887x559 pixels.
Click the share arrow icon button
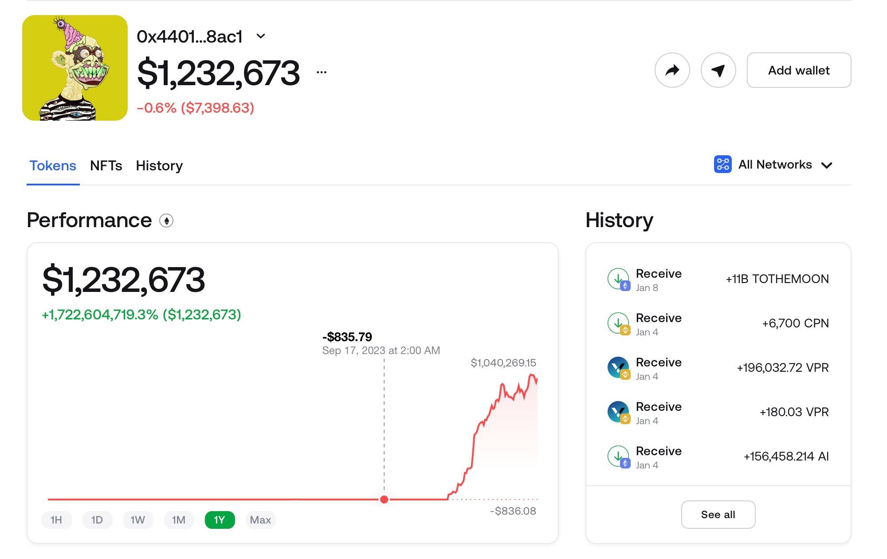point(672,70)
